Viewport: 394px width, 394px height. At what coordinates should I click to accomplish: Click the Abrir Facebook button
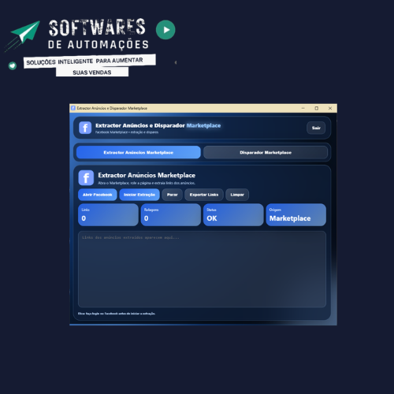(x=98, y=195)
